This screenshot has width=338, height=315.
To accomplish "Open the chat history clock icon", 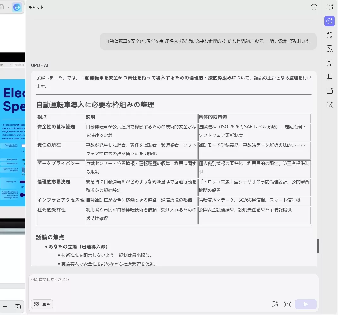I will pyautogui.click(x=314, y=7).
